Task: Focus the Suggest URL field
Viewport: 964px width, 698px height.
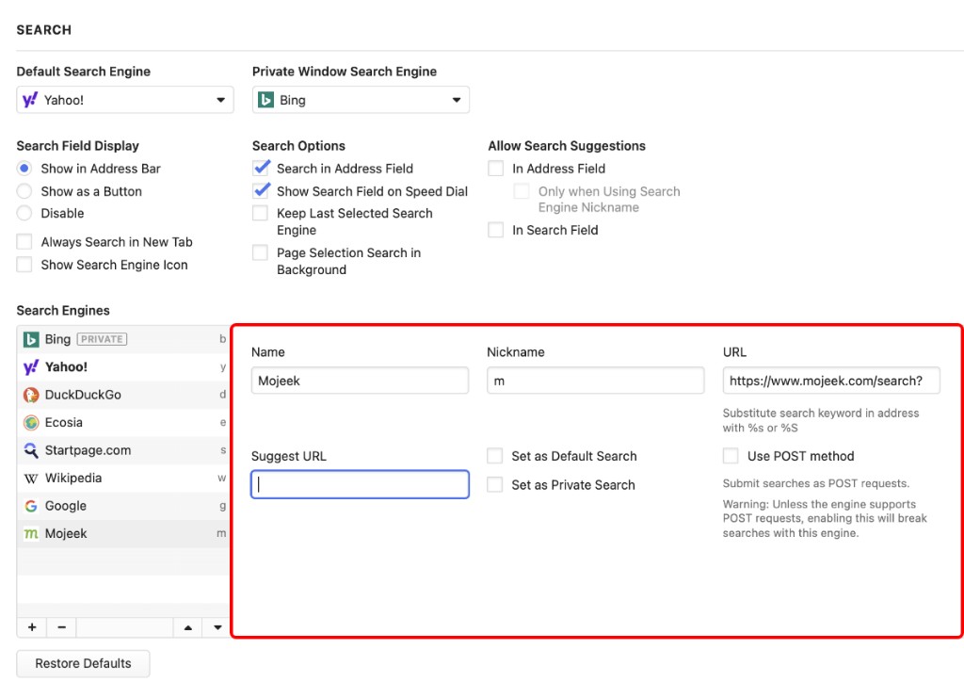Action: coord(360,484)
